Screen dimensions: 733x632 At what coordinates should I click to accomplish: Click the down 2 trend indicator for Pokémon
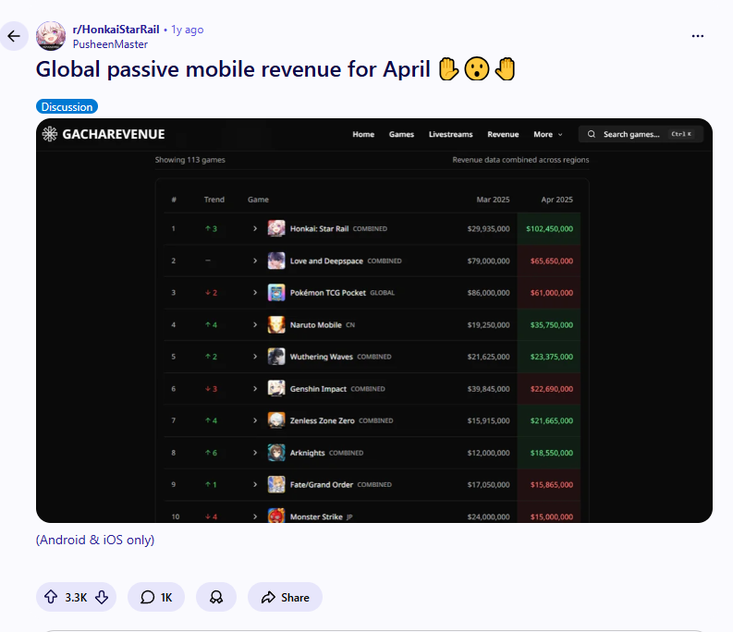click(x=211, y=293)
